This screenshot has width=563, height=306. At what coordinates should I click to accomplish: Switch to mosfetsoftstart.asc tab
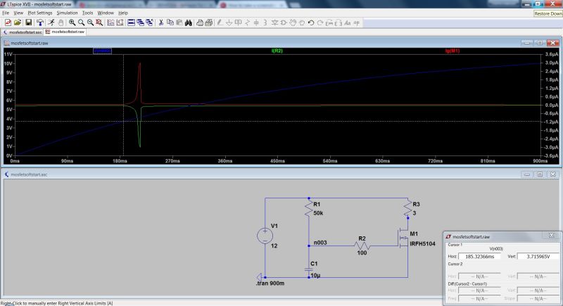[x=23, y=32]
